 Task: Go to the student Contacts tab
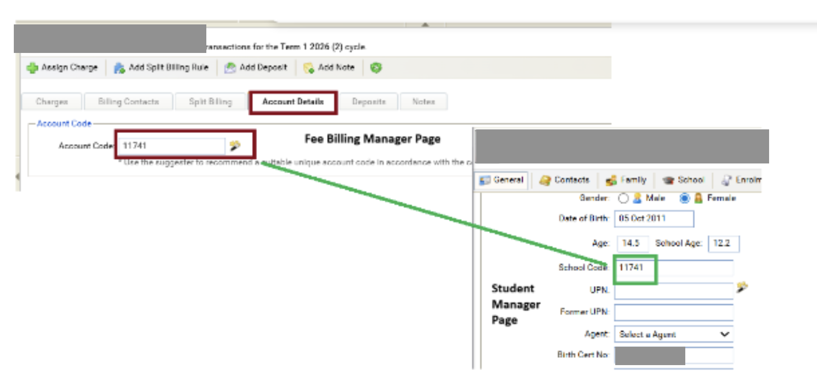[565, 180]
